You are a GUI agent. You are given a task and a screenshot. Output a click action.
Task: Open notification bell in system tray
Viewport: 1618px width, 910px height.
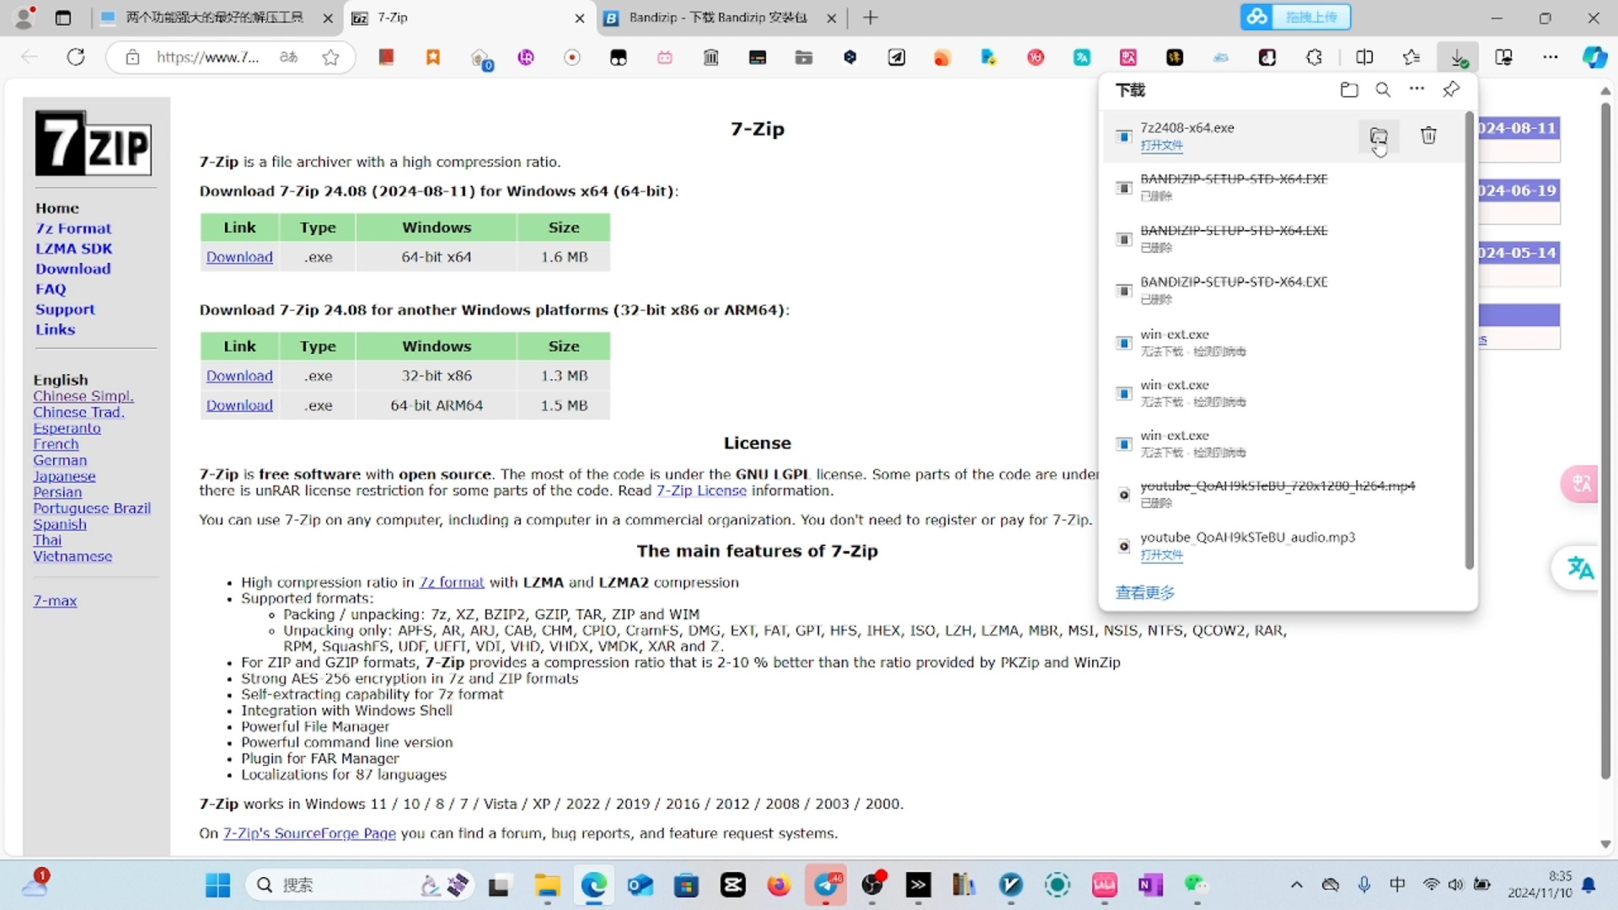1589,885
